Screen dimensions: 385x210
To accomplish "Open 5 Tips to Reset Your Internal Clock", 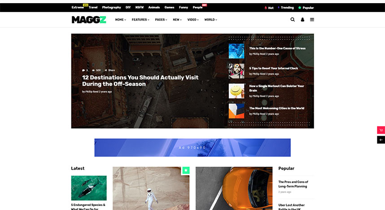I will [x=274, y=69].
